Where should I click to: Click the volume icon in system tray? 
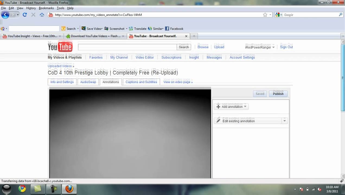click(320, 189)
